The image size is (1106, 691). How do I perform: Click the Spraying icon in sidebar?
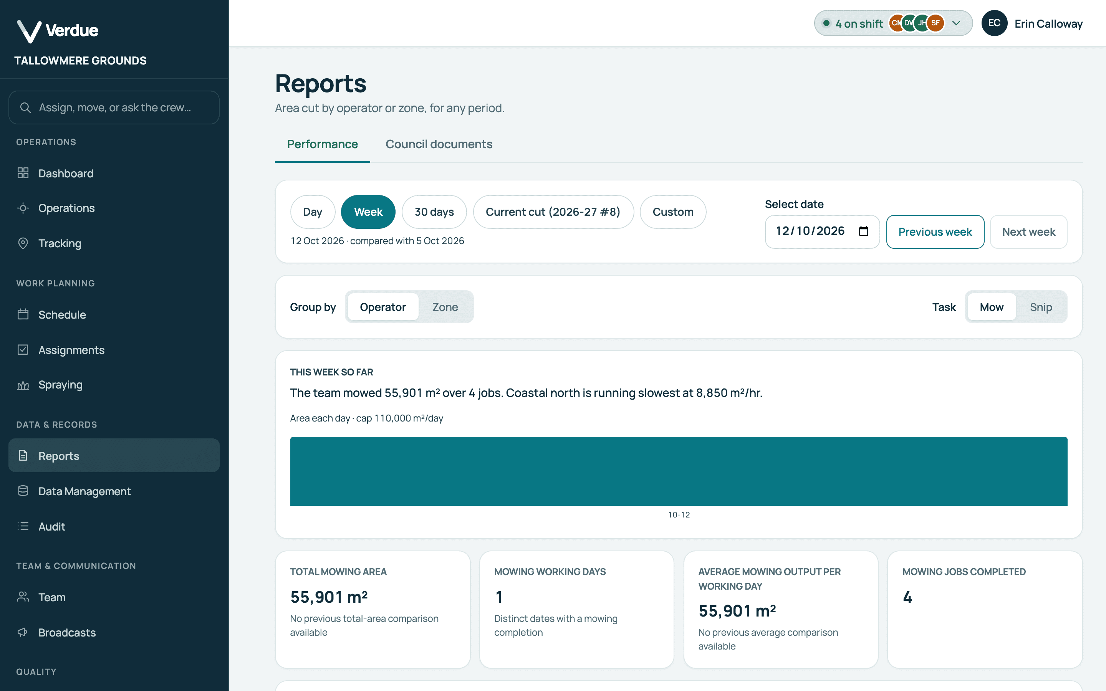[23, 385]
